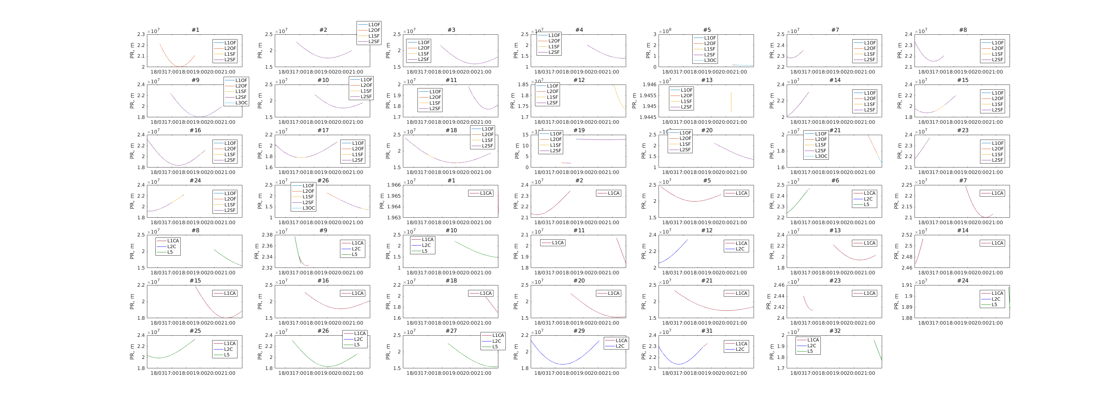Click the L2SF entry in plot #23 legend
The width and height of the screenshot is (1116, 414).
[997, 160]
